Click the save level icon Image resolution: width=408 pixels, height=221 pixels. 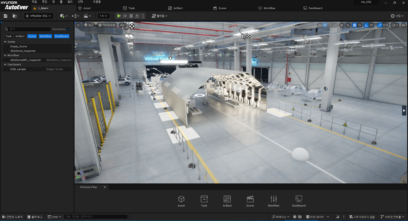coord(5,16)
